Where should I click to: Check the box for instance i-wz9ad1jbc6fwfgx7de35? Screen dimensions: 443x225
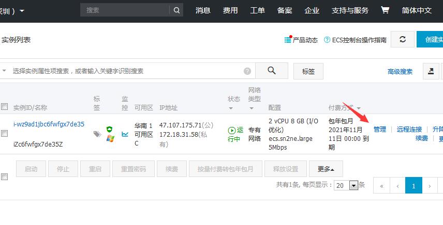(x=5, y=133)
